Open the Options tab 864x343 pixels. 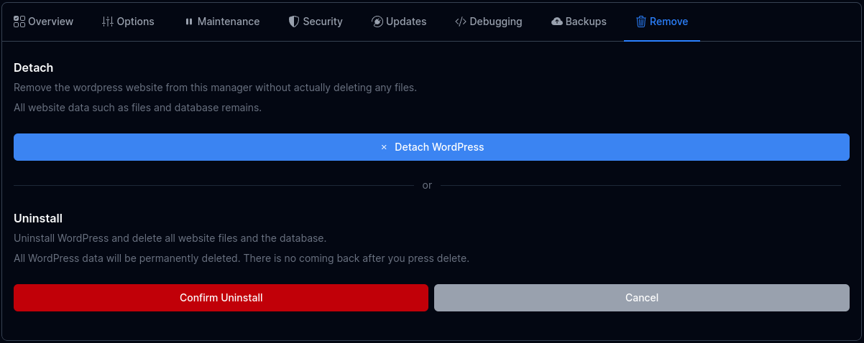[135, 22]
